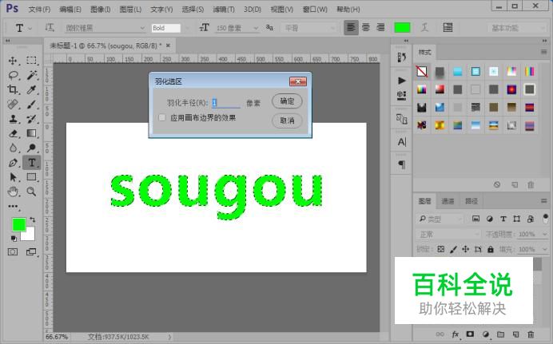Toggle lock transparent pixels in Layers panel
This screenshot has height=344, width=553.
pyautogui.click(x=441, y=249)
